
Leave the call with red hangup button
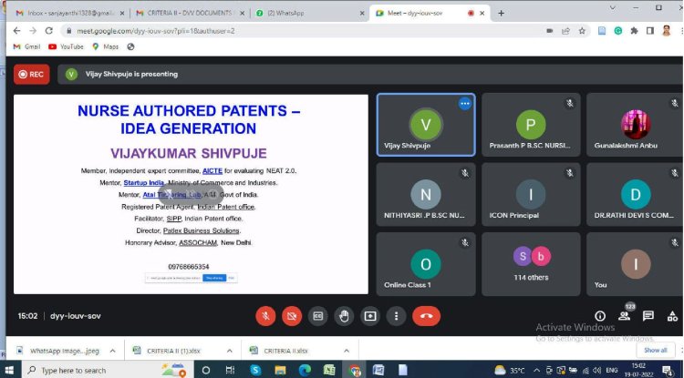click(x=427, y=316)
